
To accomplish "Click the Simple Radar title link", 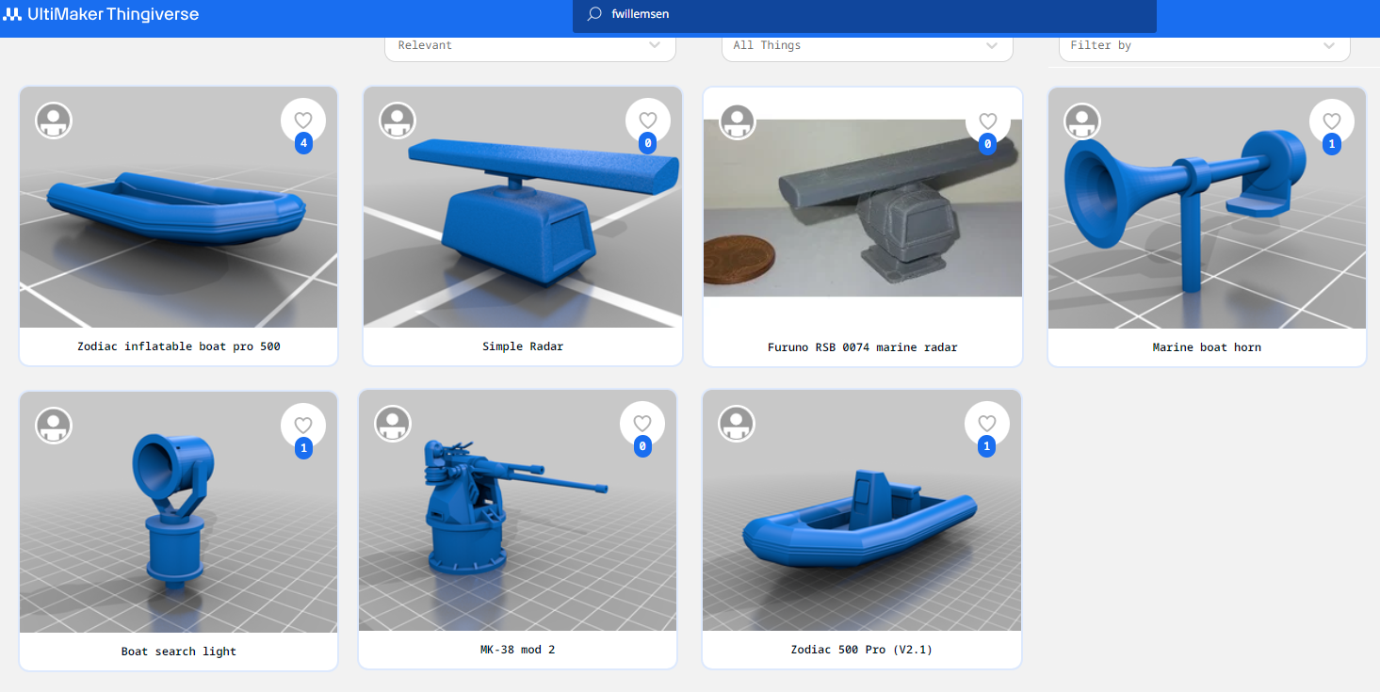I will click(x=523, y=346).
